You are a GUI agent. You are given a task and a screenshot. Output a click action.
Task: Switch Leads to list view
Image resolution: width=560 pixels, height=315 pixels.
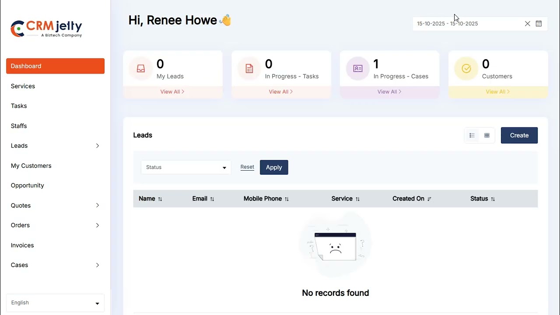[x=472, y=136]
